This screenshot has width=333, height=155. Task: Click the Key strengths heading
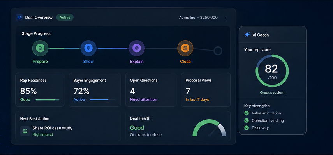click(x=257, y=106)
